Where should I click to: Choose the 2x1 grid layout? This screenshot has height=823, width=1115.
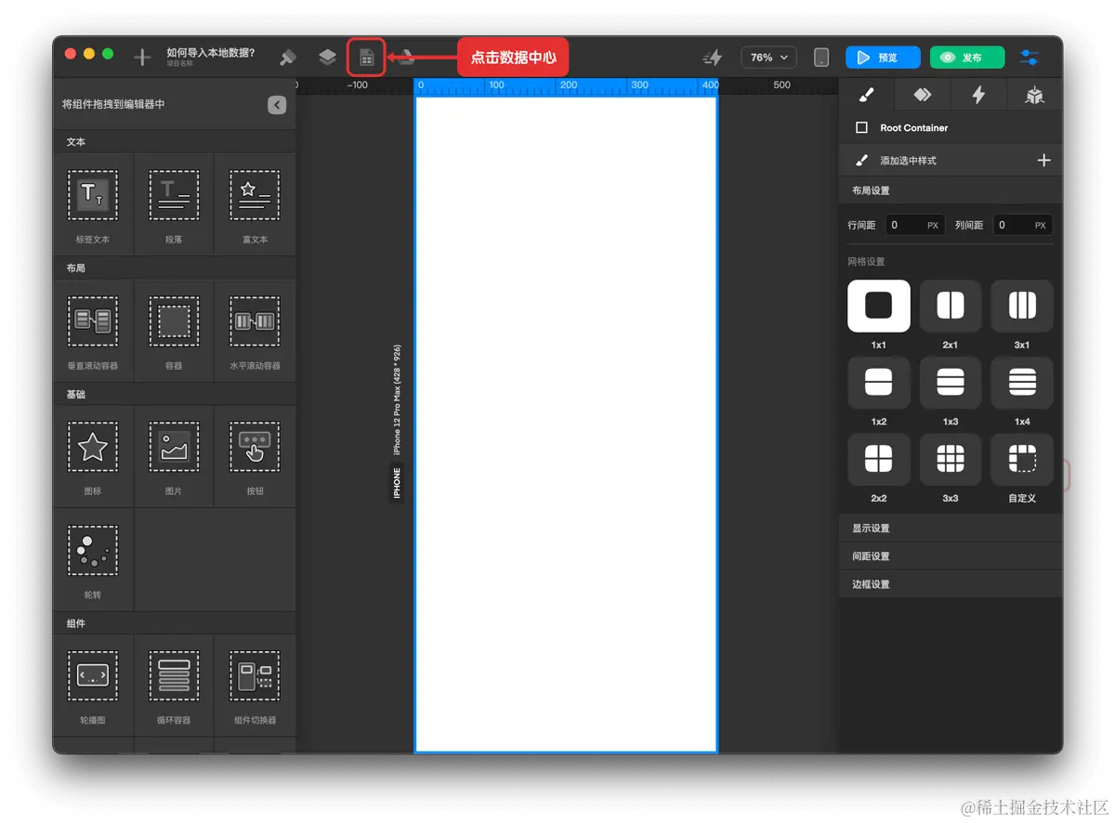point(951,306)
